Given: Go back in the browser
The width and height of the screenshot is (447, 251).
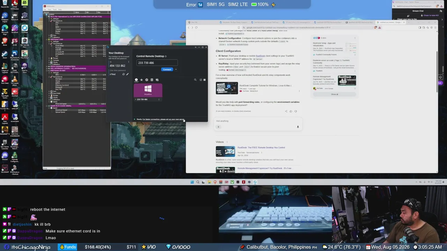Looking at the screenshot, I should pos(189,28).
